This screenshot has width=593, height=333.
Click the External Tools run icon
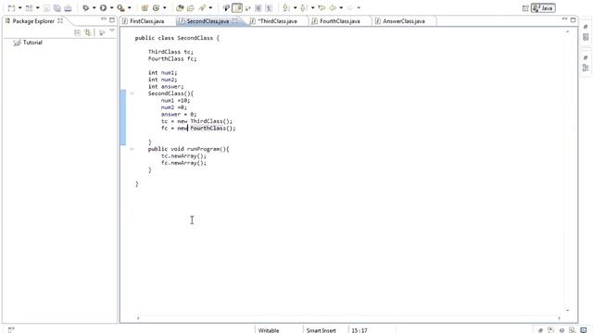pyautogui.click(x=120, y=8)
